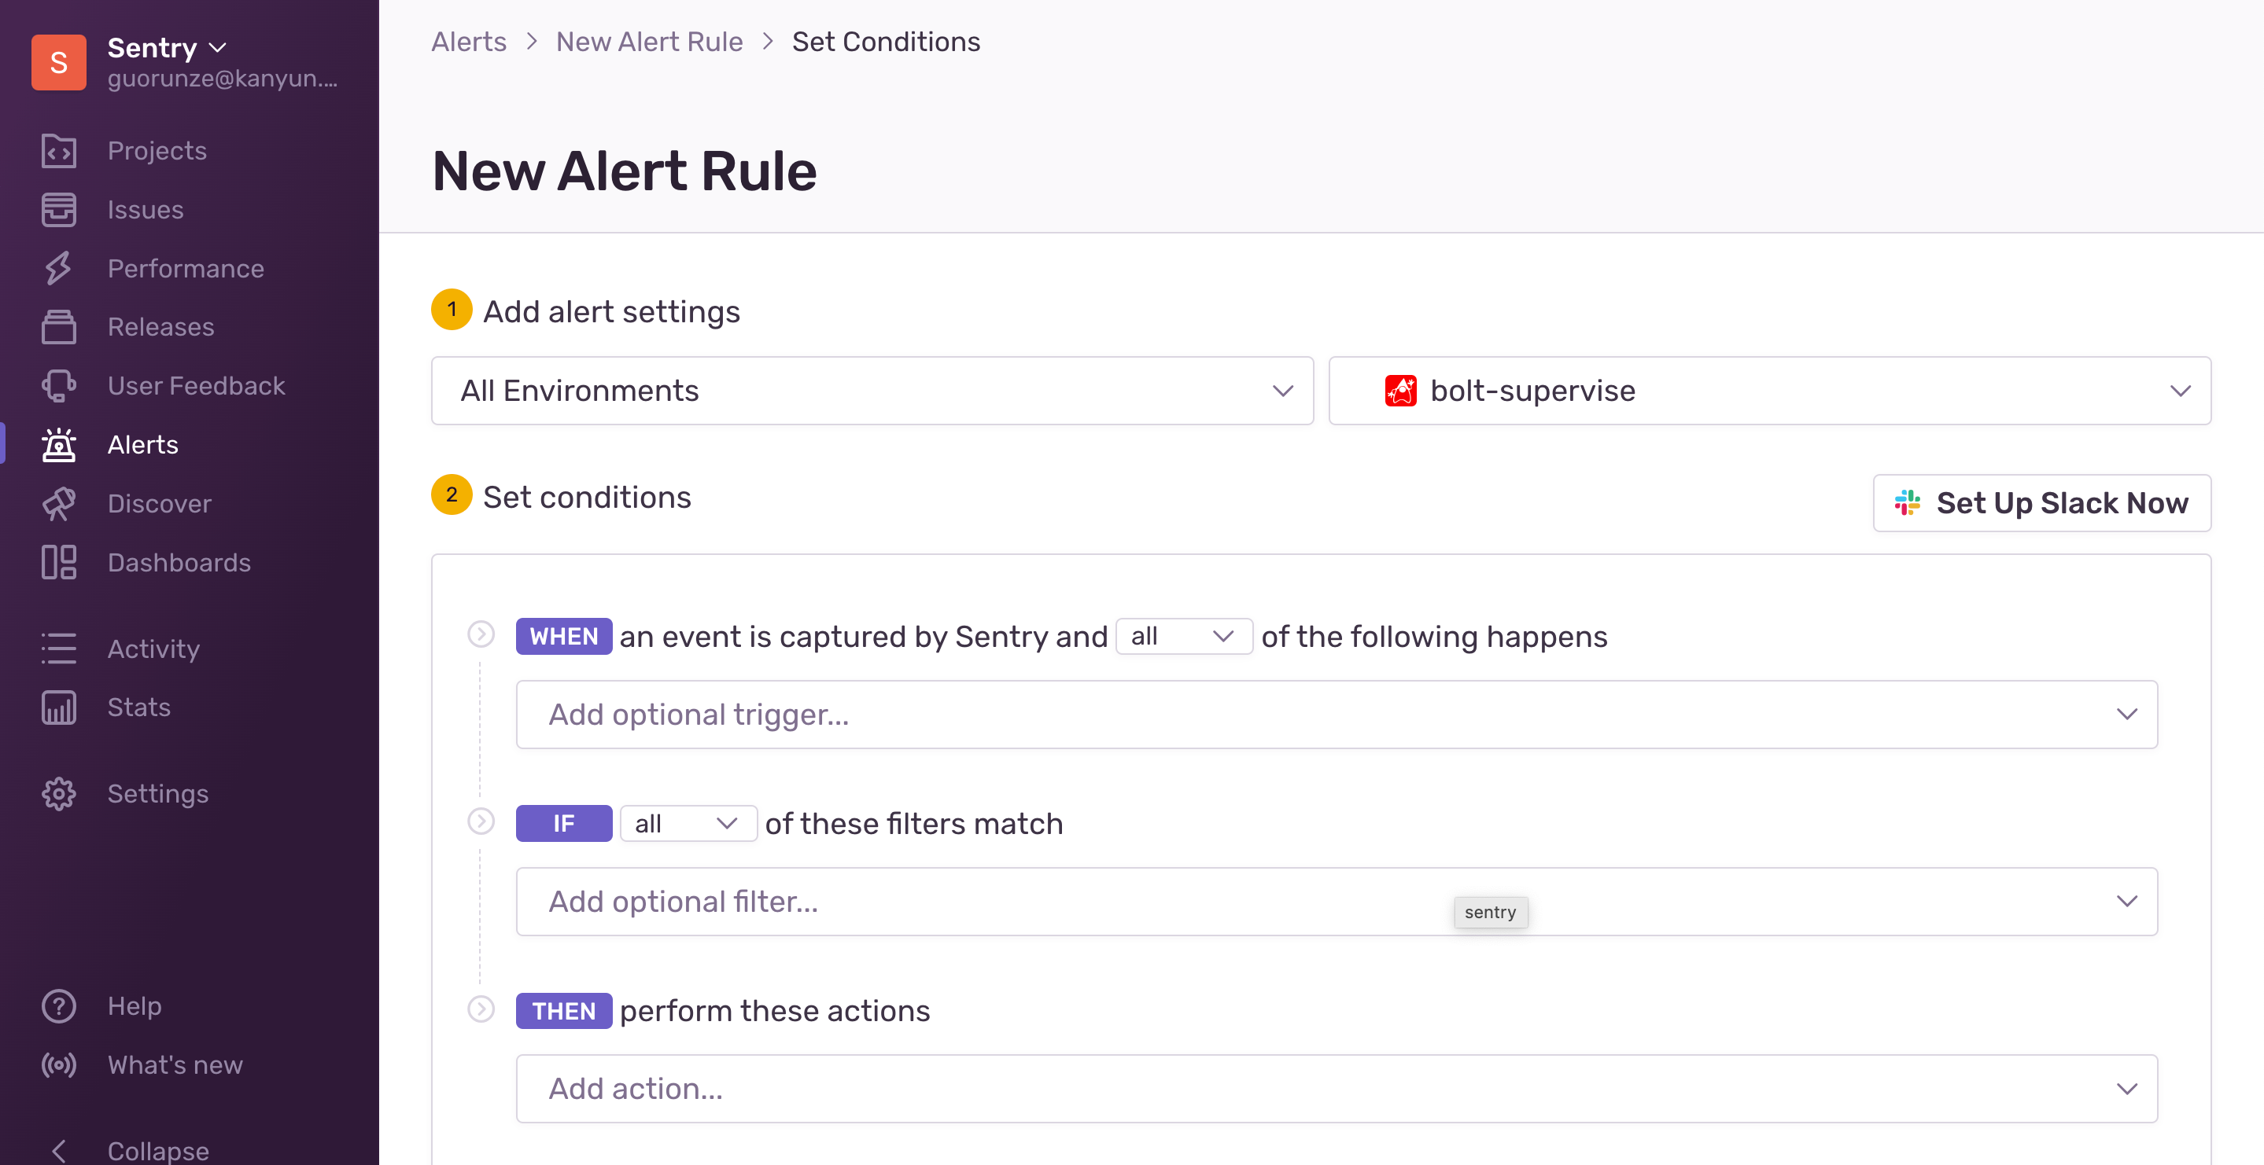The width and height of the screenshot is (2264, 1165).
Task: Click the Add action field
Action: click(1337, 1089)
